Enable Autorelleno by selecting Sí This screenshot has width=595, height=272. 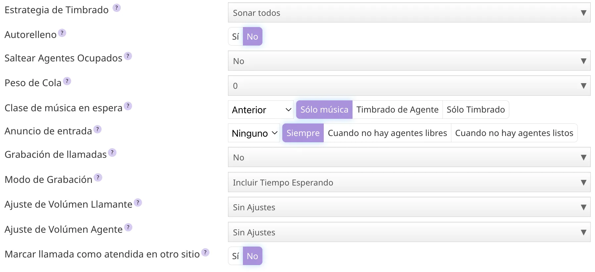(235, 36)
